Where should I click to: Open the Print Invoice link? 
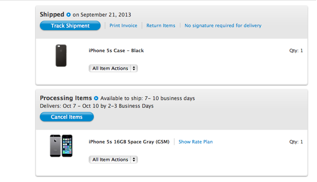click(x=123, y=25)
